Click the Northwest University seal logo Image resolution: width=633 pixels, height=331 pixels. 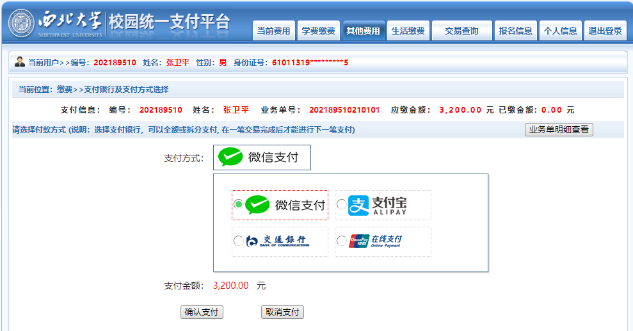22,24
